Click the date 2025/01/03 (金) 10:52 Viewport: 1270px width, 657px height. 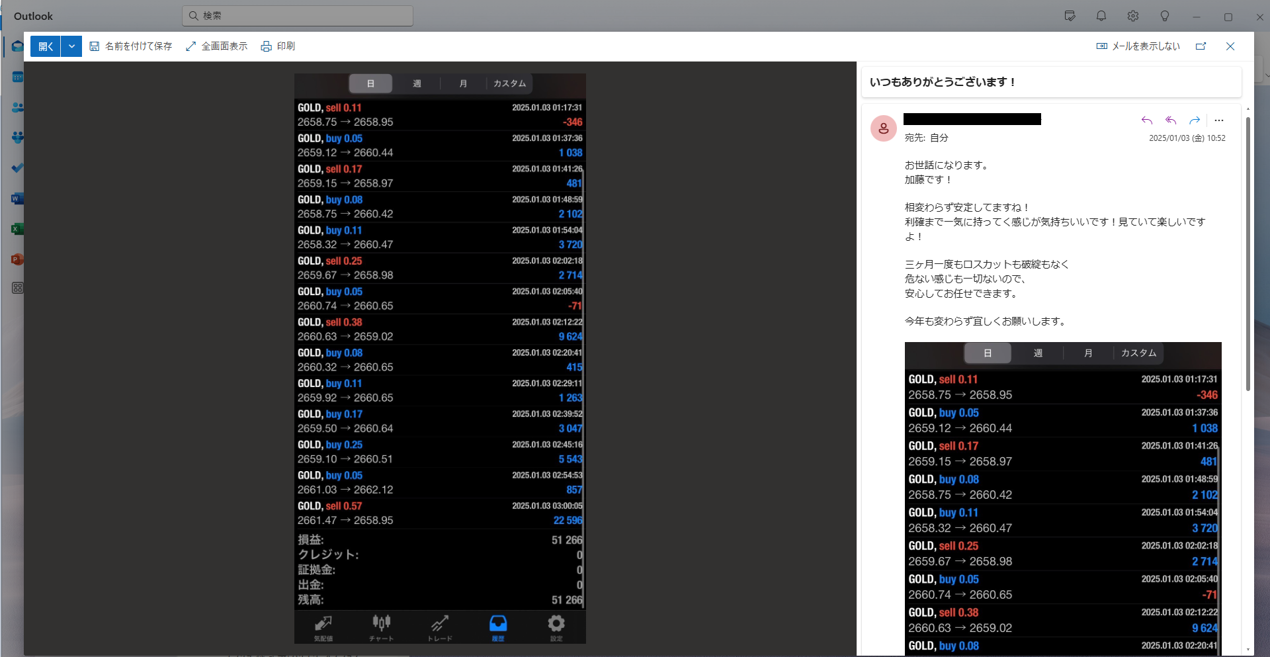pyautogui.click(x=1187, y=138)
